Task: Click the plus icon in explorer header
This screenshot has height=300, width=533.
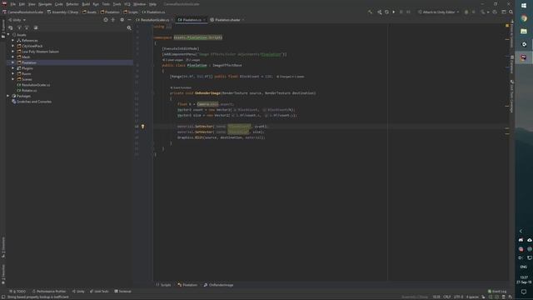Action: point(113,20)
